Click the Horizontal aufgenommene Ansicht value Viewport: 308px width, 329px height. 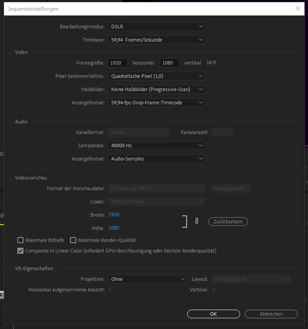112,289
